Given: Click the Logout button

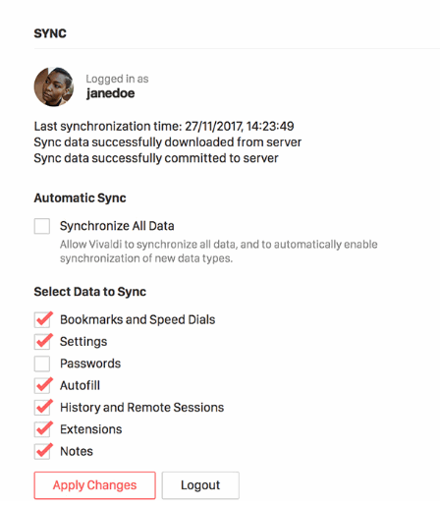Looking at the screenshot, I should (x=200, y=485).
